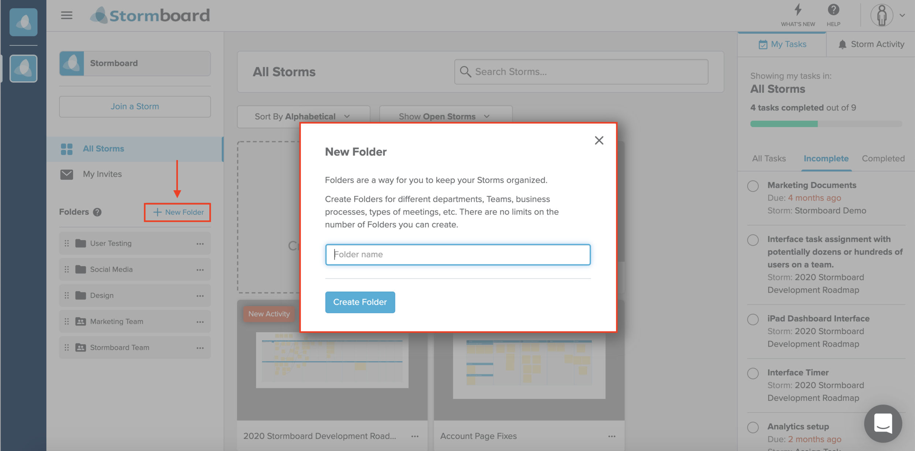Click the Stormboard logo in header

coord(150,15)
